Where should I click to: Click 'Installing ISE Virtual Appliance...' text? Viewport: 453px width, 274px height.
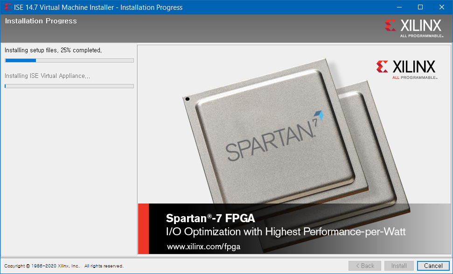(x=48, y=76)
